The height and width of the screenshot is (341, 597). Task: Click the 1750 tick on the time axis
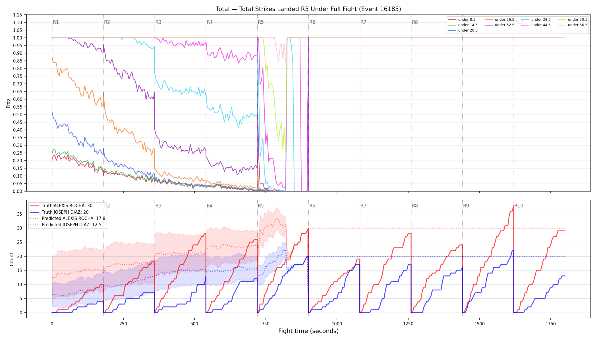(551, 324)
